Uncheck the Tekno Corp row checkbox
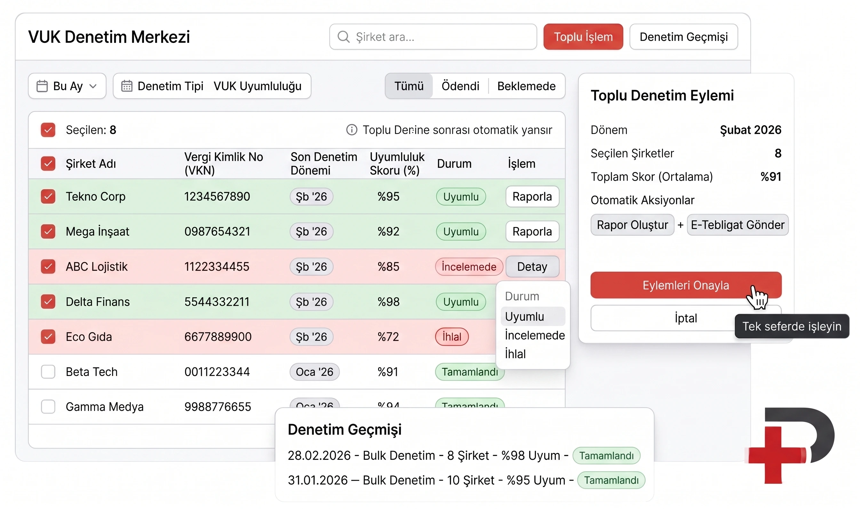860x509 pixels. click(x=48, y=197)
